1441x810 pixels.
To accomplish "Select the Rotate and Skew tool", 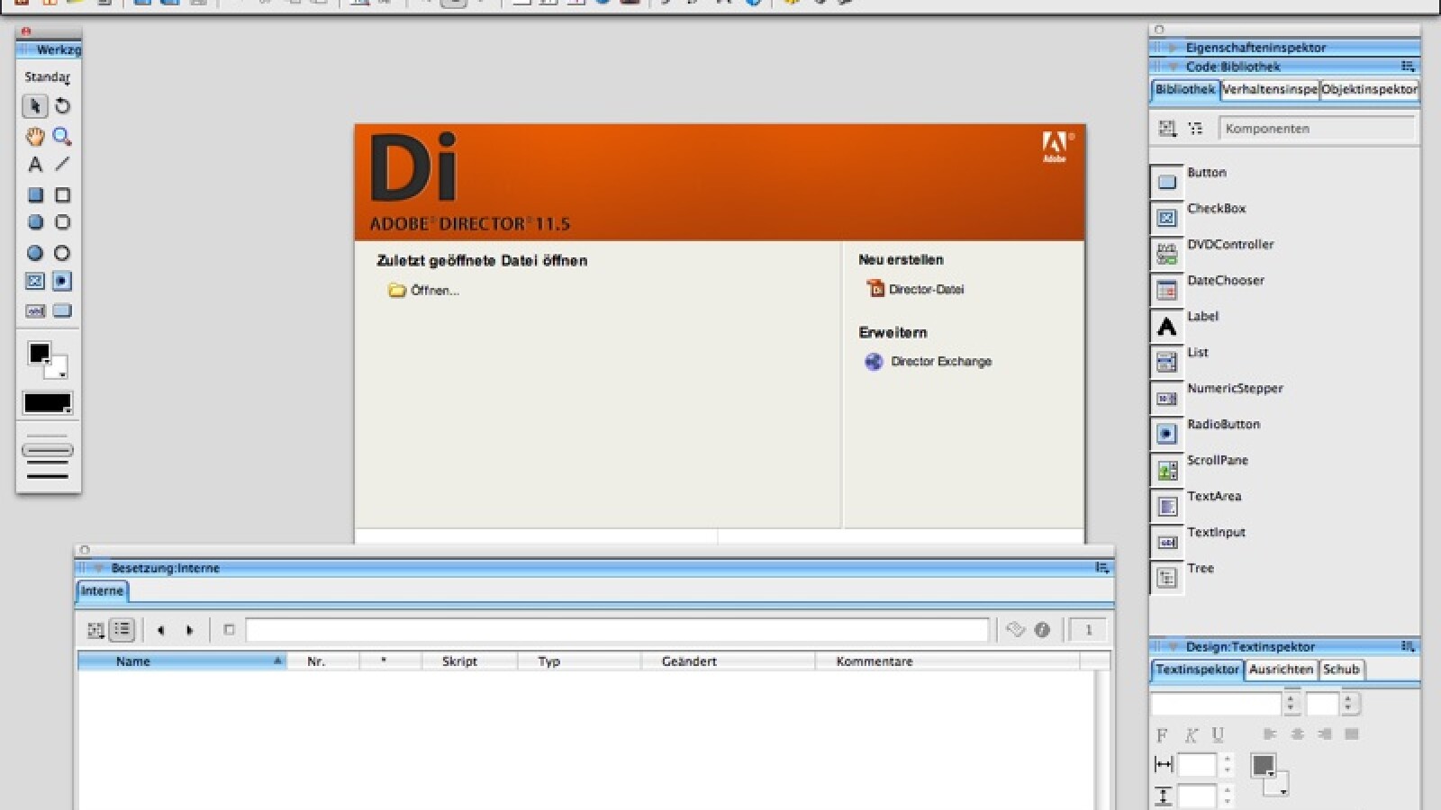I will [x=62, y=106].
